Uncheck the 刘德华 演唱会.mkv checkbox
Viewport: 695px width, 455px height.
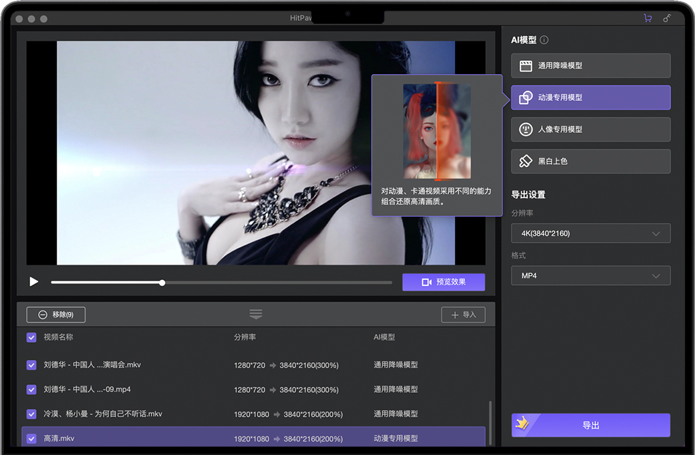(31, 365)
